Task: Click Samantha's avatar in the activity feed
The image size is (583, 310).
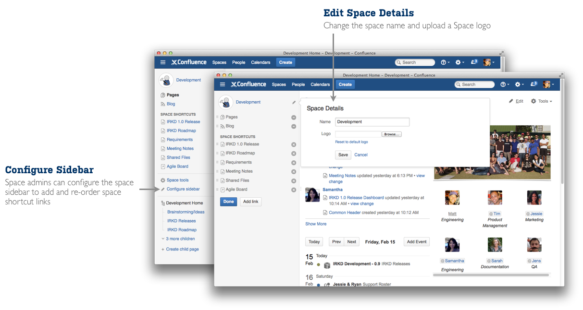Action: click(x=312, y=194)
